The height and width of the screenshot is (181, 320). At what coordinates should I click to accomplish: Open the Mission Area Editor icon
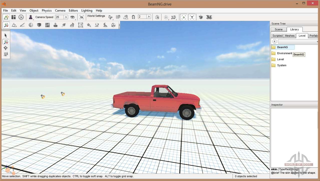click(80, 25)
